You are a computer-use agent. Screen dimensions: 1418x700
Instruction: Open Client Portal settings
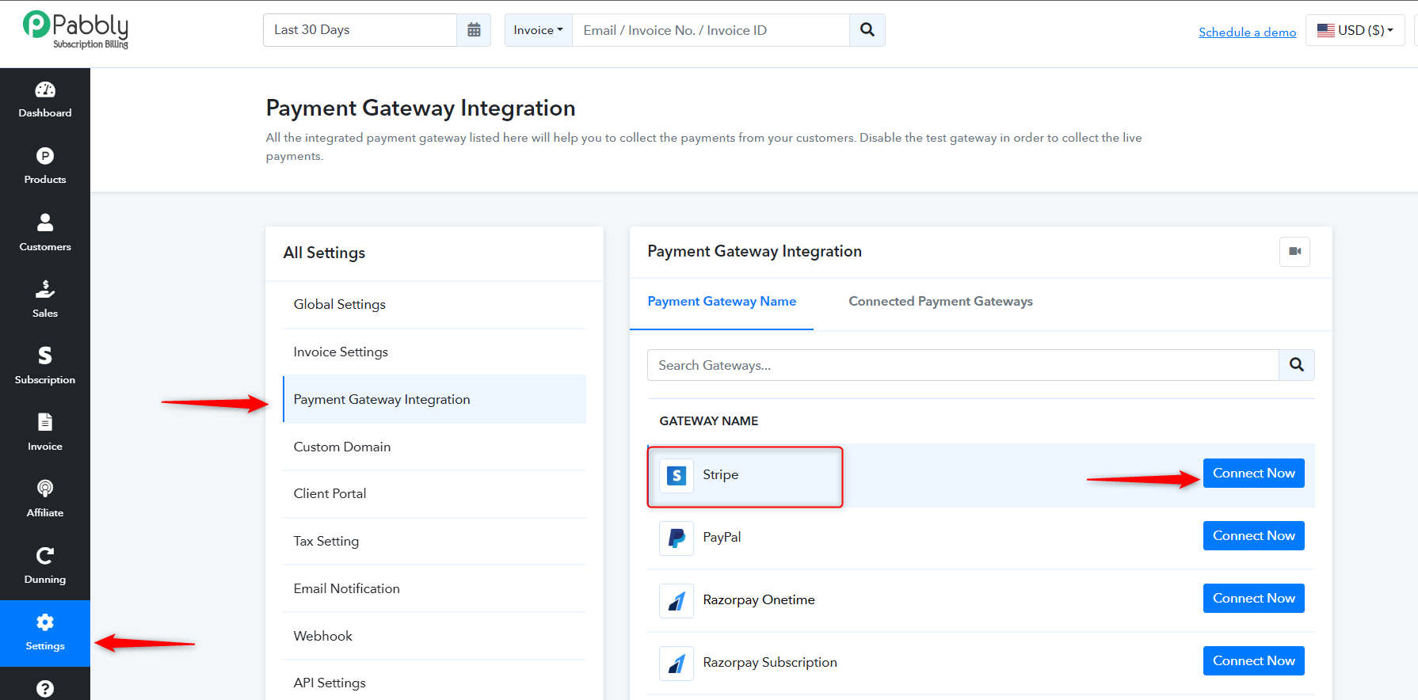tap(434, 494)
